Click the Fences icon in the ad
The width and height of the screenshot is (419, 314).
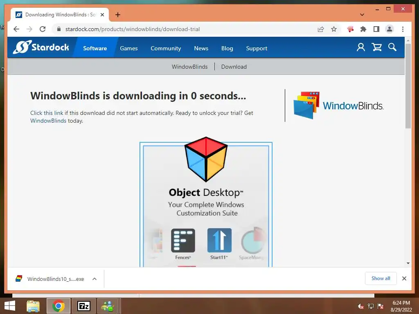pyautogui.click(x=183, y=240)
